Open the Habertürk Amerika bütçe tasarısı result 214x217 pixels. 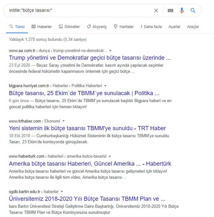pyautogui.click(x=90, y=164)
